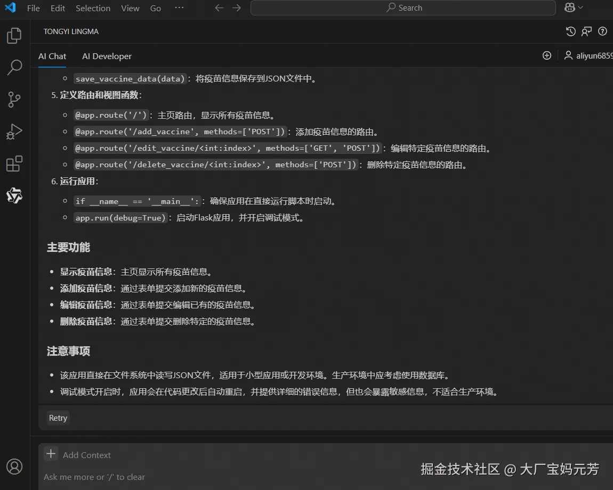
Task: Switch to the AI Developer tab
Action: tap(107, 56)
